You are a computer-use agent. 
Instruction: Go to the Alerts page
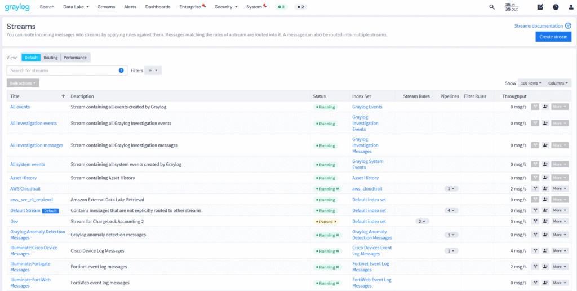pos(130,7)
